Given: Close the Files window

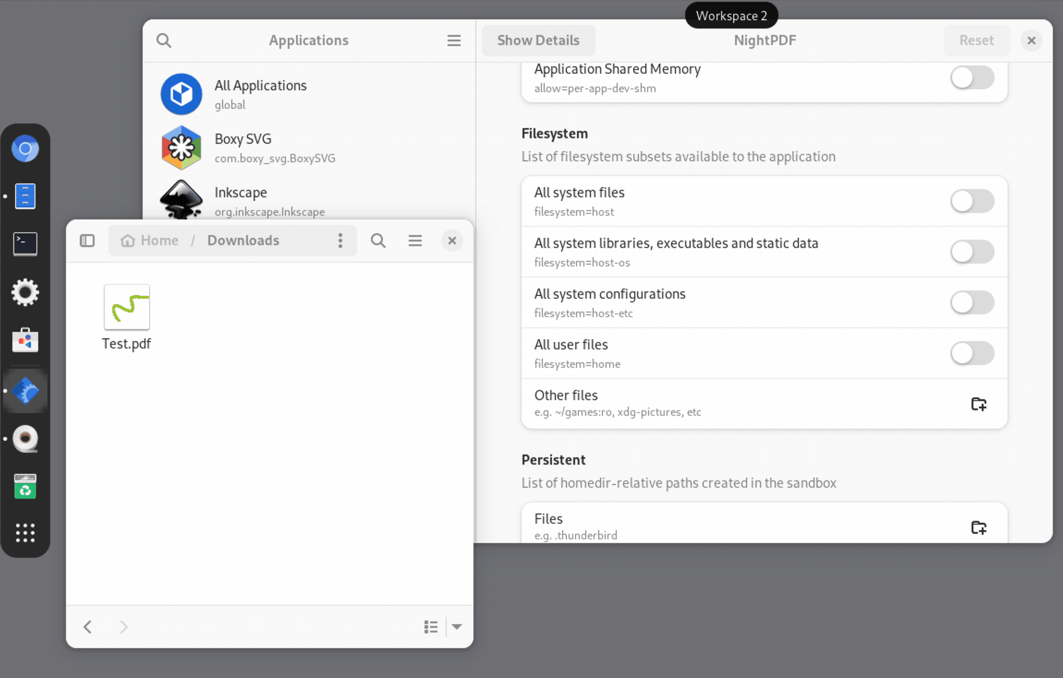Looking at the screenshot, I should pyautogui.click(x=452, y=240).
